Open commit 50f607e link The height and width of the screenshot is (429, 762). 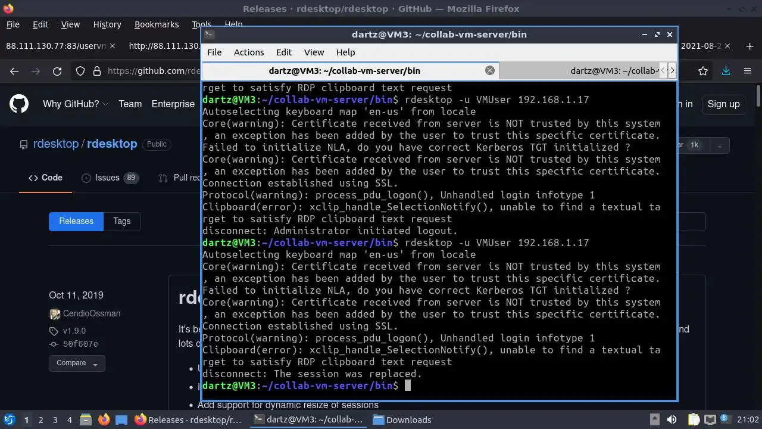click(80, 344)
